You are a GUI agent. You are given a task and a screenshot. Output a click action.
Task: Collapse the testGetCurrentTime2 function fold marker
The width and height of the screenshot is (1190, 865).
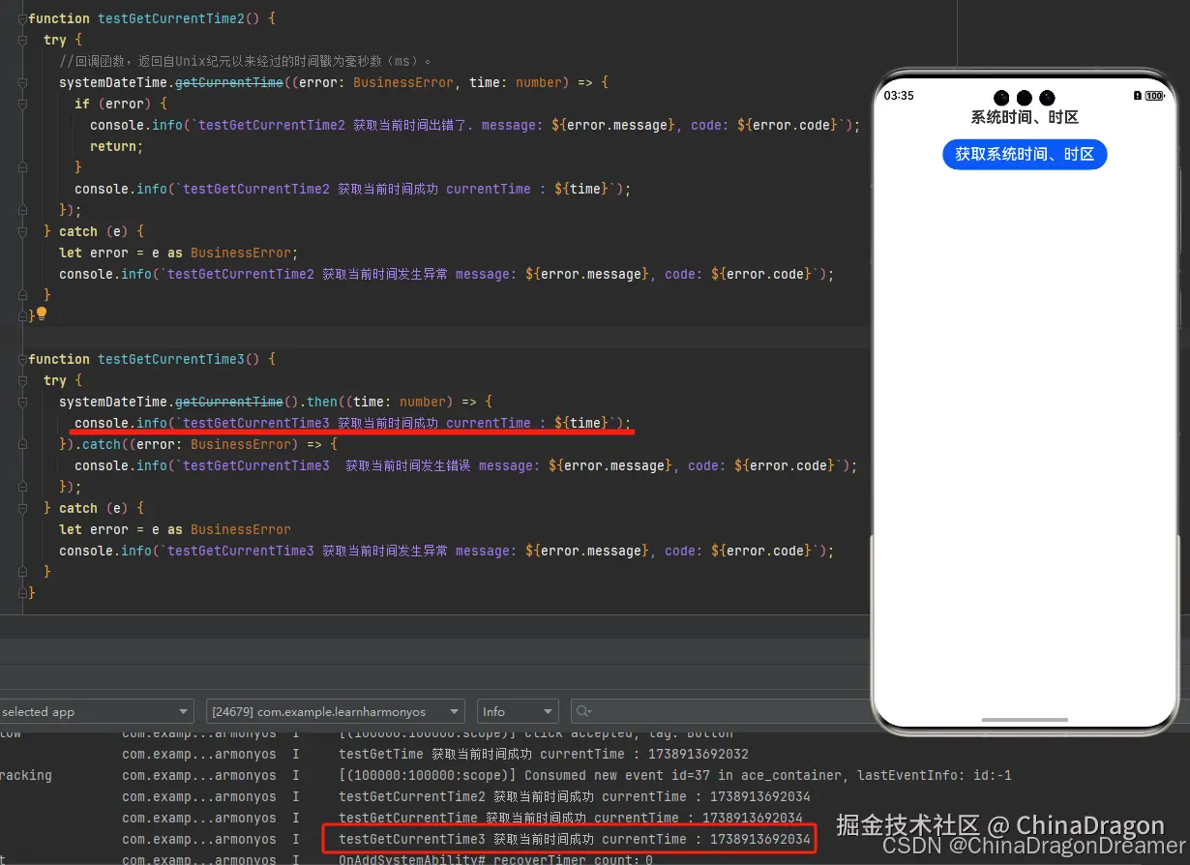point(21,18)
